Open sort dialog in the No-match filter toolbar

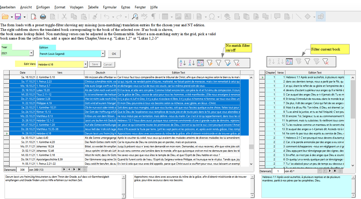[x=201, y=63]
